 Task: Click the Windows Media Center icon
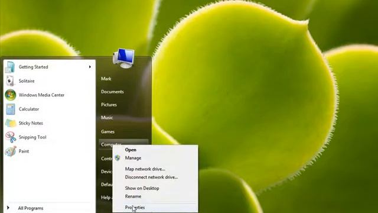pos(11,95)
